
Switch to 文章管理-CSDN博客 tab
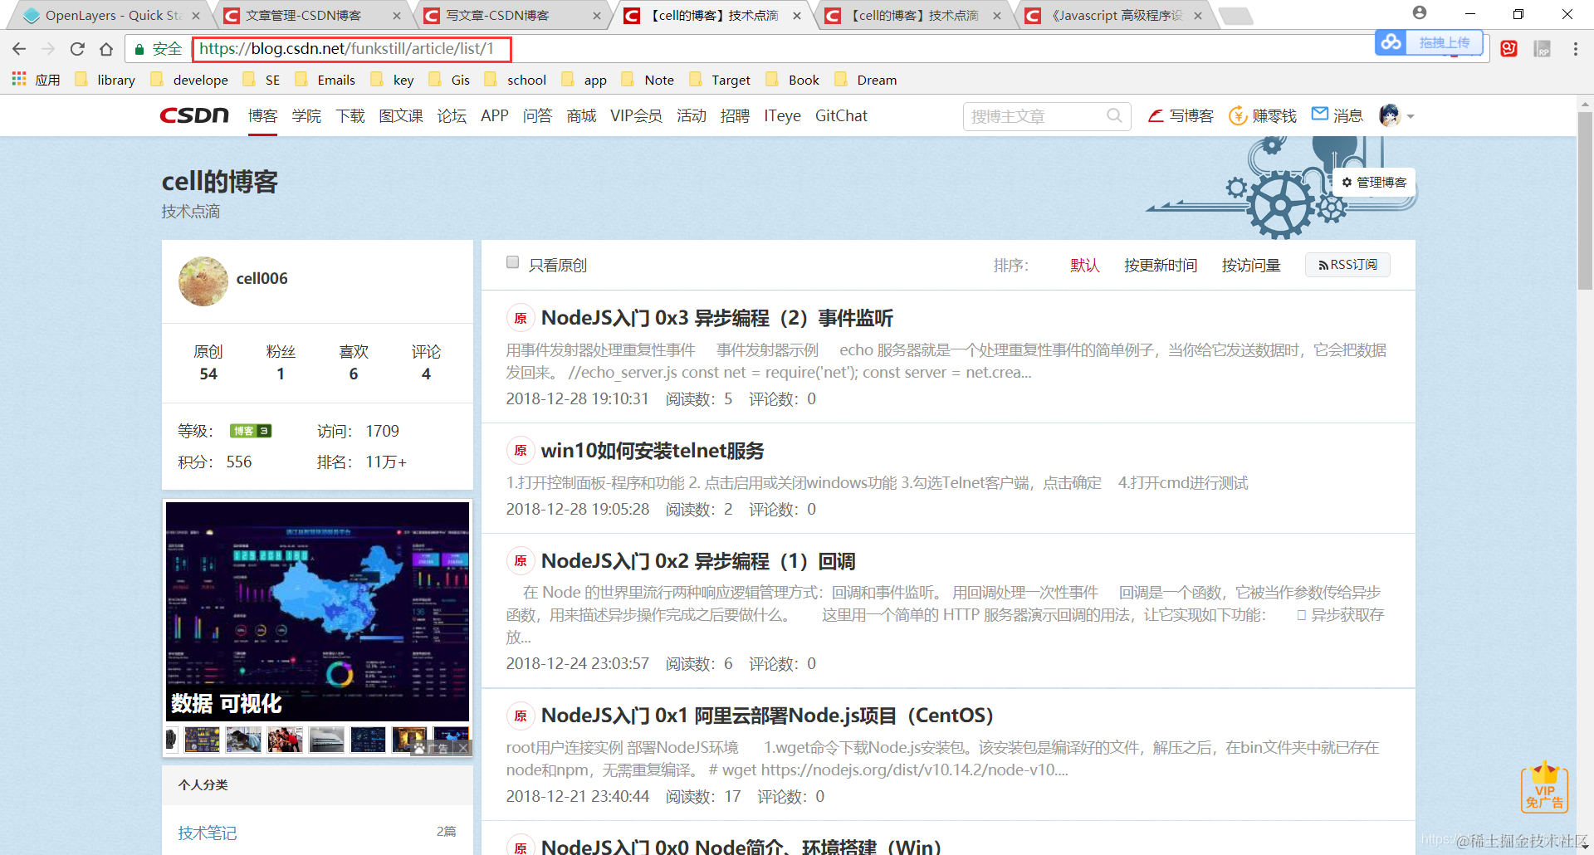(312, 15)
